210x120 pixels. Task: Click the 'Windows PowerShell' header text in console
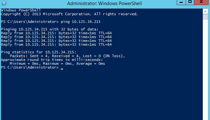coord(21,10)
